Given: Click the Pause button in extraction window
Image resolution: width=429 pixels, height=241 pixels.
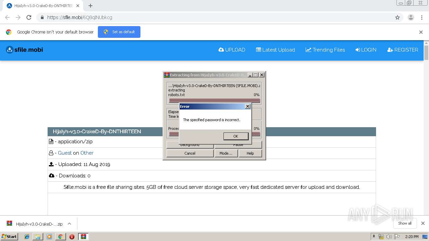Looking at the screenshot, I should coord(238,145).
